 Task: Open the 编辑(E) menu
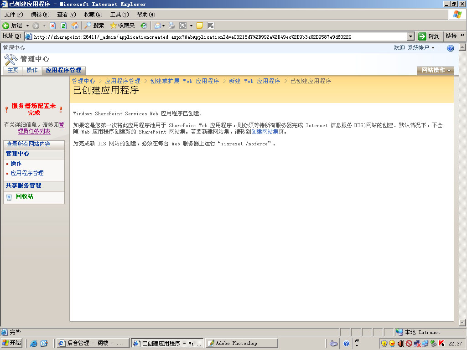click(x=40, y=14)
